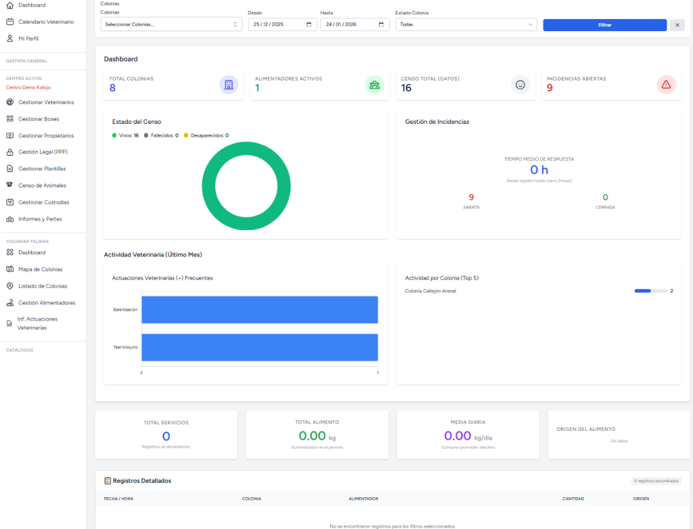693x529 pixels.
Task: Toggle Vivos legend in Estado del Censo
Action: (x=125, y=136)
